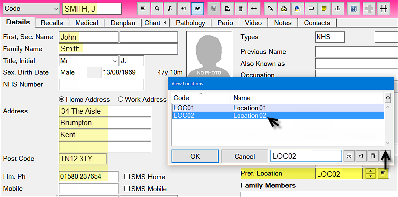The height and width of the screenshot is (197, 398).
Task: Click the address line '34 The Aisle'
Action: click(x=105, y=111)
